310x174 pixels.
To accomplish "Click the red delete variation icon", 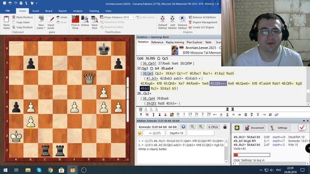I will pos(147,115).
